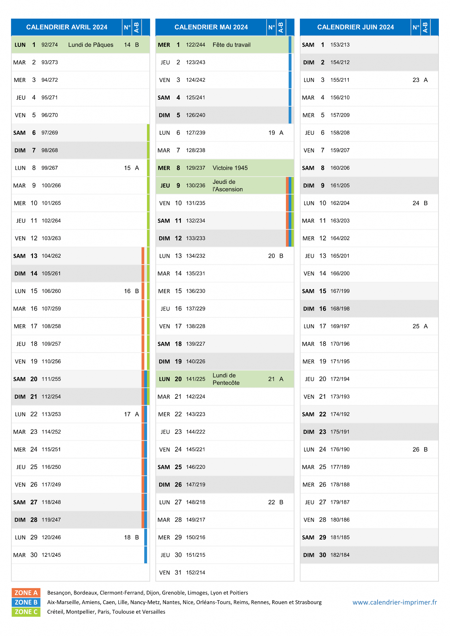
Task: Click the N° column header in April
Action: click(x=127, y=27)
